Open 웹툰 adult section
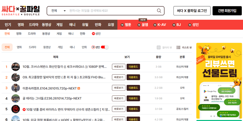Screen dimensions: 243x121 pos(126,25)
